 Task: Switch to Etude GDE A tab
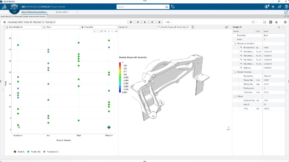pos(62,12)
